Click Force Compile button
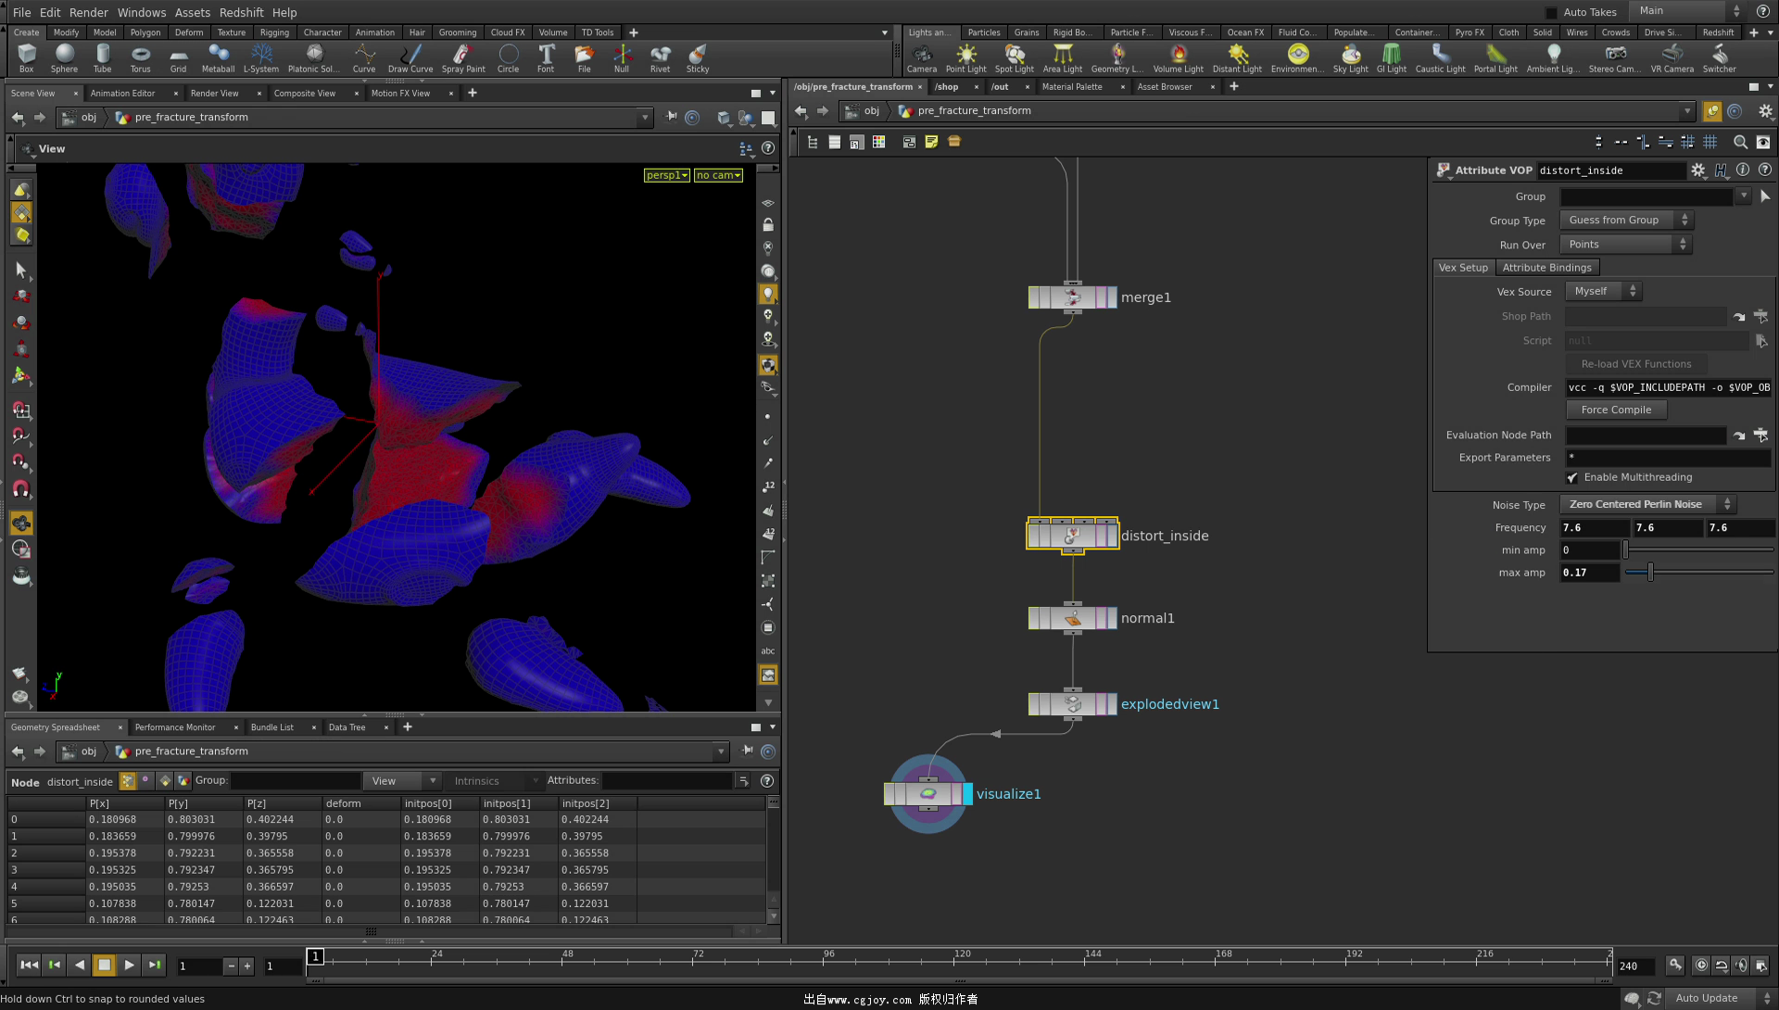 tap(1615, 410)
